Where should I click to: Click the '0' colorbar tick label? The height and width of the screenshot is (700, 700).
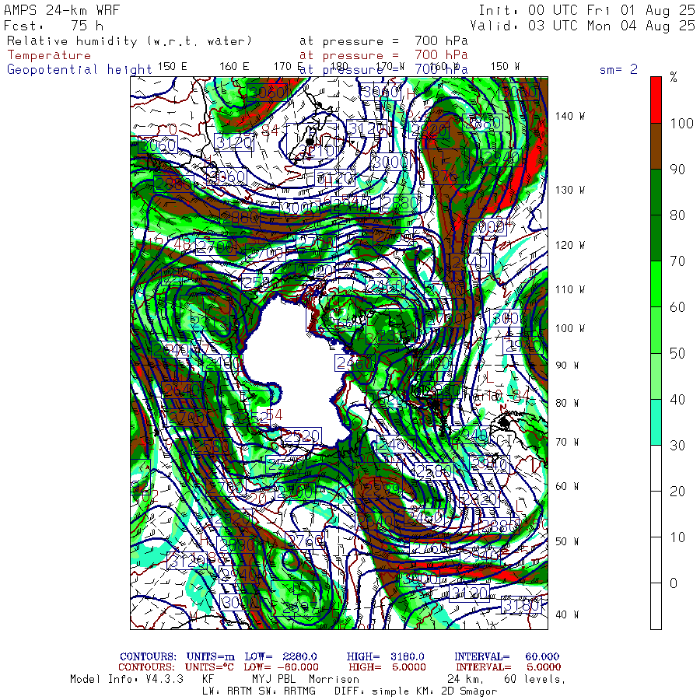674,583
